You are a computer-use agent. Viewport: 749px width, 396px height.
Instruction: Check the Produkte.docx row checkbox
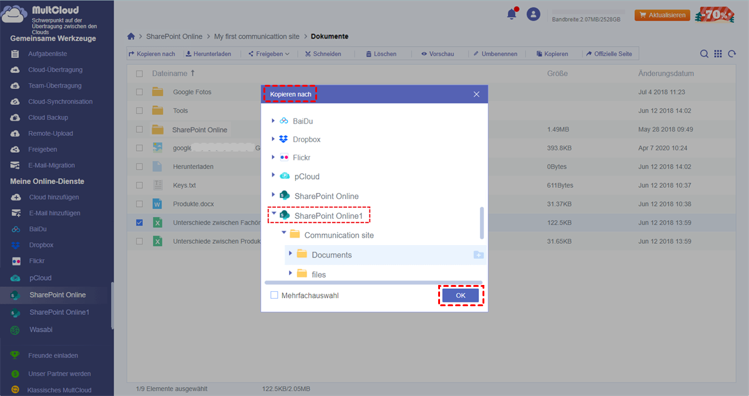click(139, 204)
